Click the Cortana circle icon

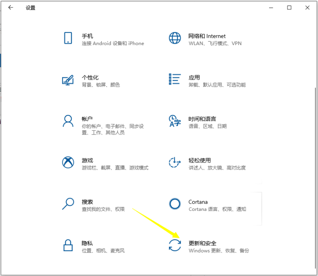point(175,204)
